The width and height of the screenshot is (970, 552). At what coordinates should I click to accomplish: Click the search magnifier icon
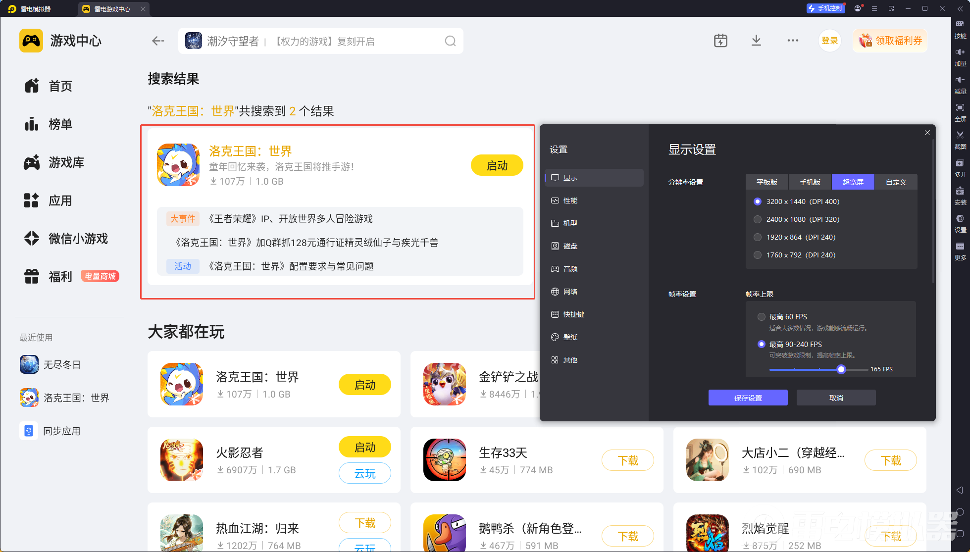[x=450, y=41]
